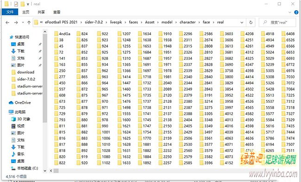Open the recent locations dropdown arrow
301x182 pixels.
[x=23, y=23]
